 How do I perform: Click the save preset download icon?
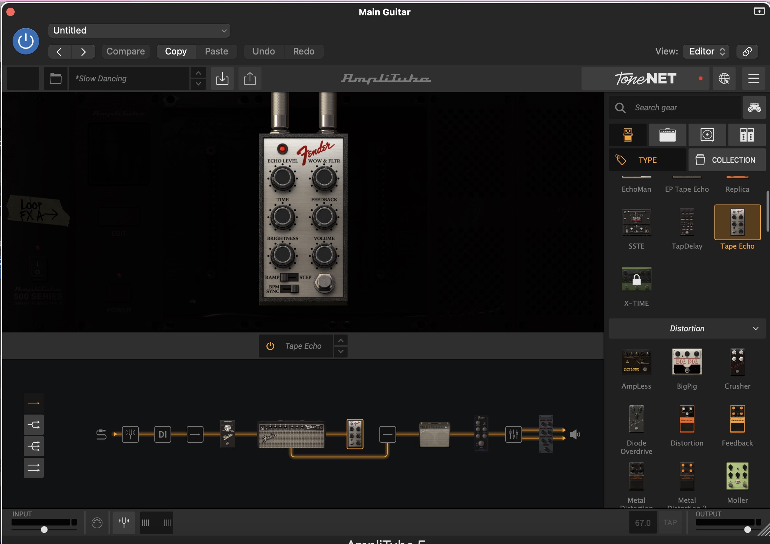[222, 78]
